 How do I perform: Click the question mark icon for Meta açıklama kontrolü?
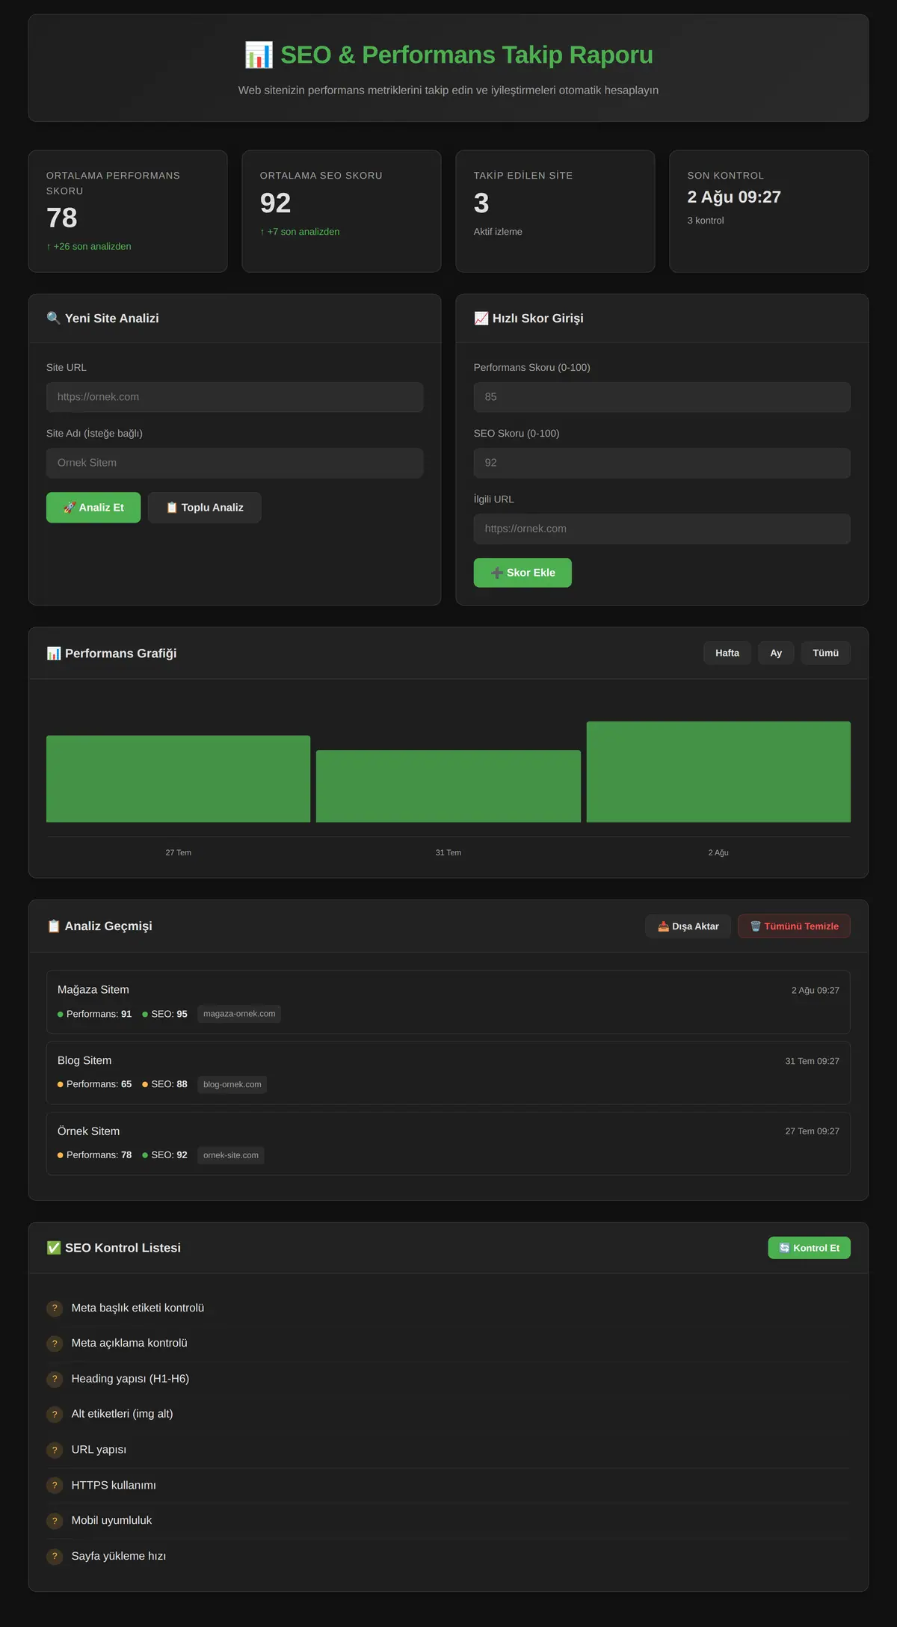click(x=55, y=1343)
